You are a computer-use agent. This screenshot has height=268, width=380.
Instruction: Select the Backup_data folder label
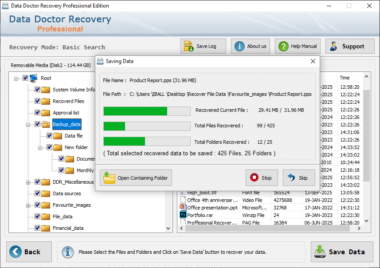tap(67, 124)
